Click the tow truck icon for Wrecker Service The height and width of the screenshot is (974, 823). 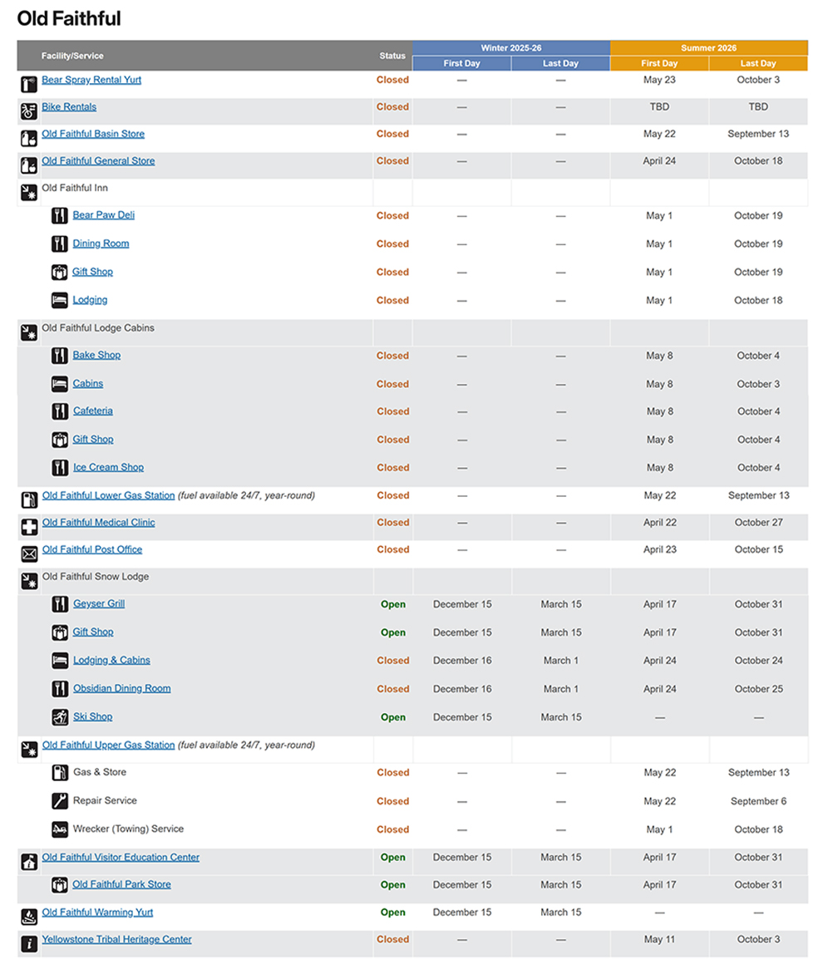[59, 829]
